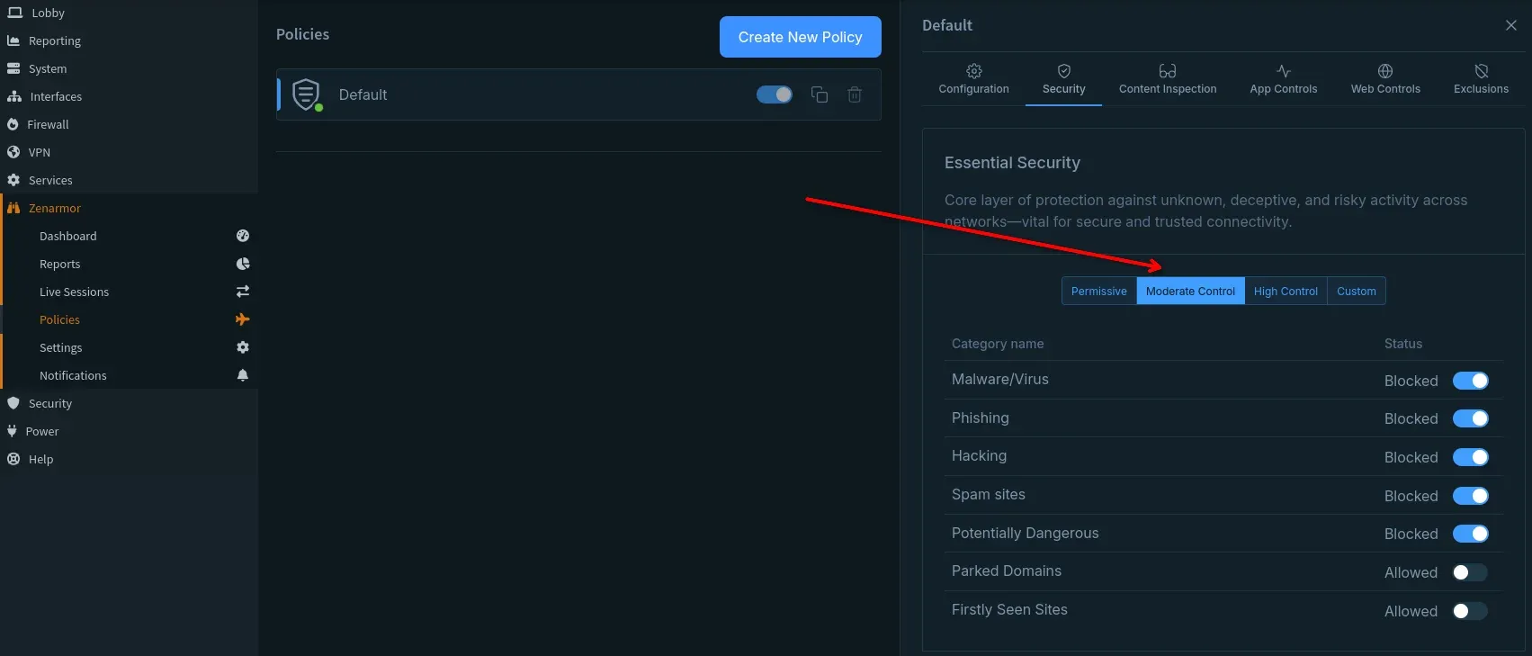Viewport: 1532px width, 656px height.
Task: Click the Notifications bell icon
Action: [243, 375]
